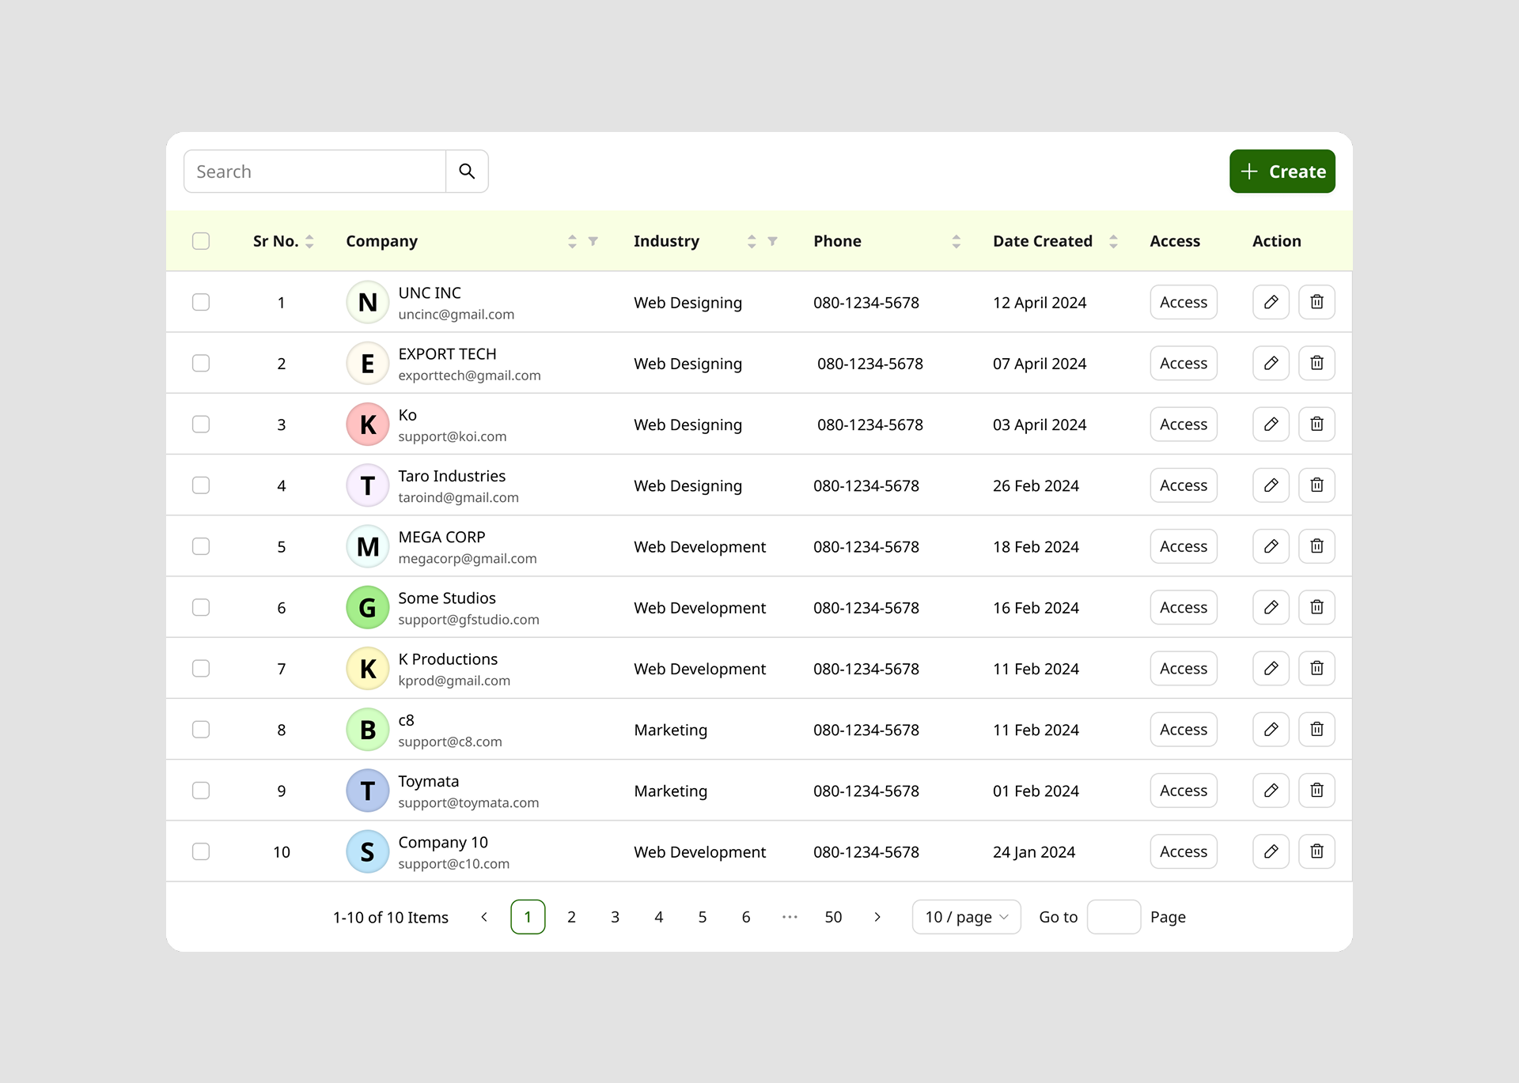Viewport: 1519px width, 1083px height.
Task: Focus the Go to page input
Action: pyautogui.click(x=1113, y=917)
